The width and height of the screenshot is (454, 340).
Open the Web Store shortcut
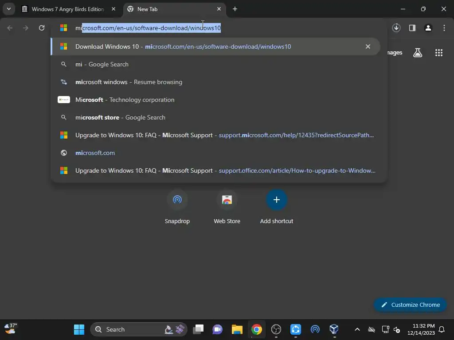coord(227,207)
